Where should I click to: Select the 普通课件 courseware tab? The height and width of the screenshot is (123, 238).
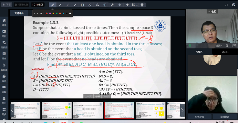pos(19,13)
